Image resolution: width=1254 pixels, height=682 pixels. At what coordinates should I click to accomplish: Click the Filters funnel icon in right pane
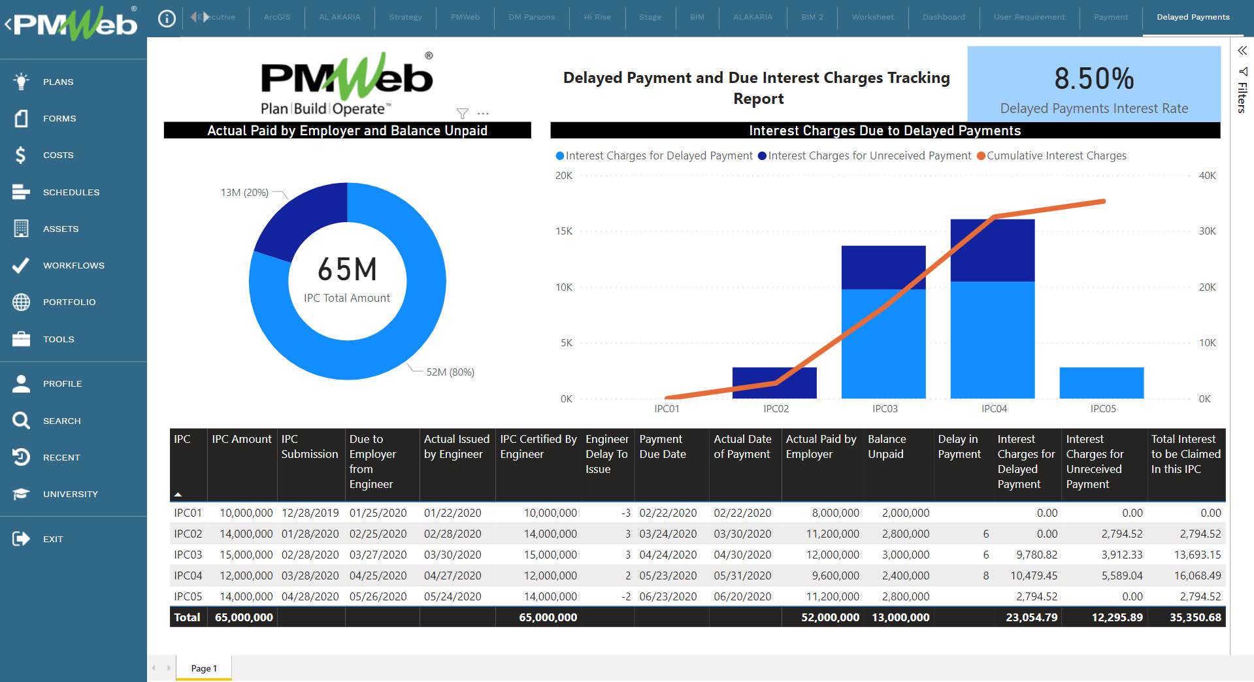(1242, 71)
